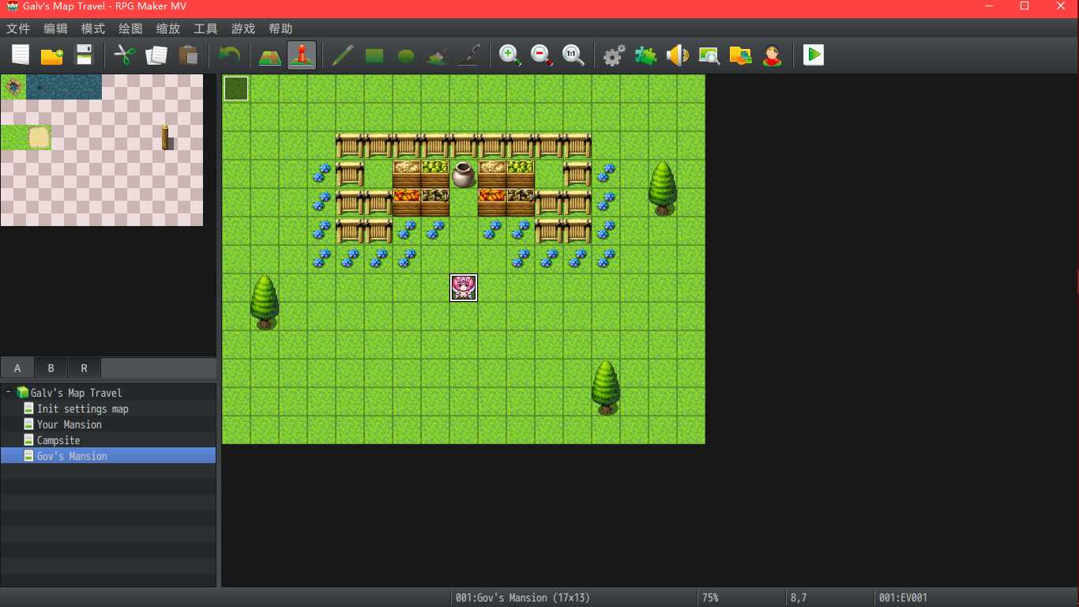Image resolution: width=1079 pixels, height=607 pixels.
Task: Select the Ellipse drawing tool
Action: (x=406, y=55)
